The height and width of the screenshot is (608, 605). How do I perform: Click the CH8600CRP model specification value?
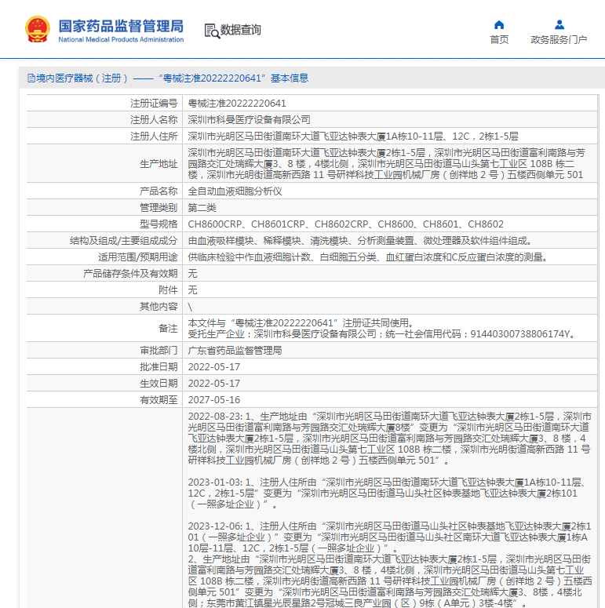pyautogui.click(x=345, y=224)
